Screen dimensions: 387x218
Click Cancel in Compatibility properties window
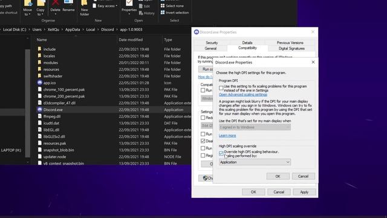pos(279,192)
